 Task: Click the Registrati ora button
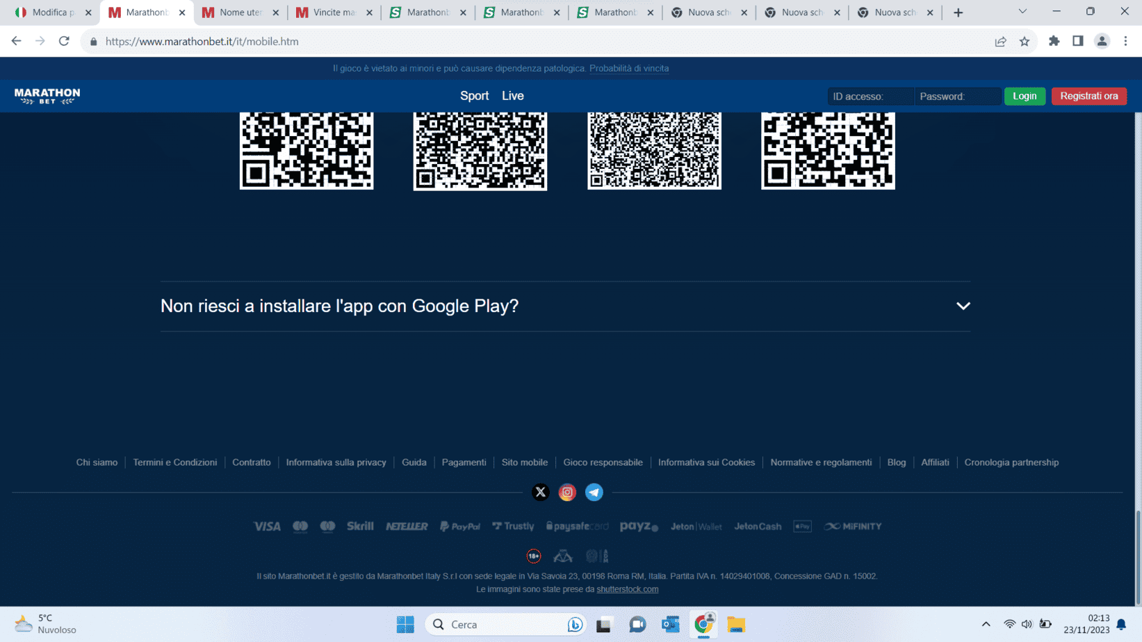tap(1089, 96)
